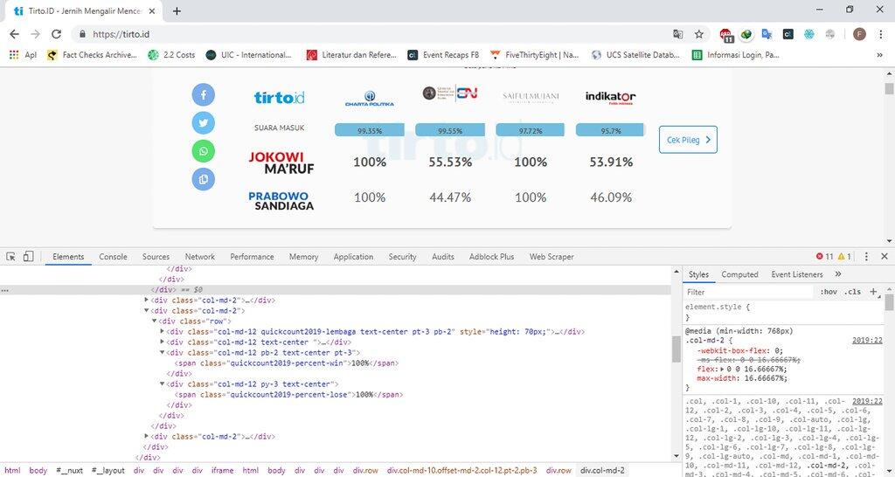Activate DevTools inspect element picker
895x477 pixels.
(11, 257)
